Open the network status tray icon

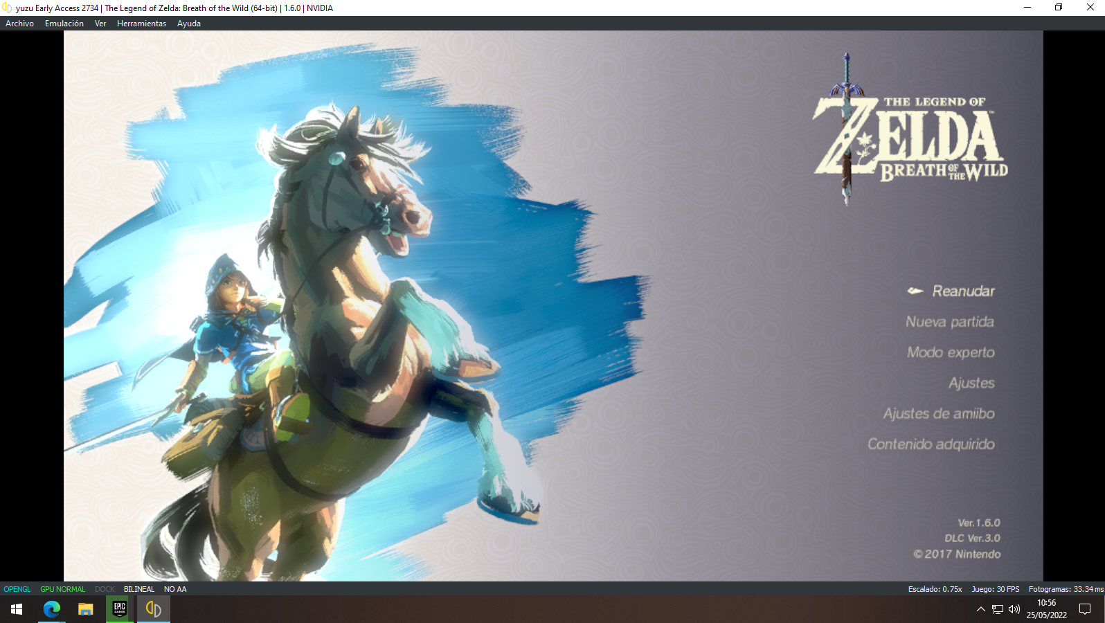tap(998, 609)
